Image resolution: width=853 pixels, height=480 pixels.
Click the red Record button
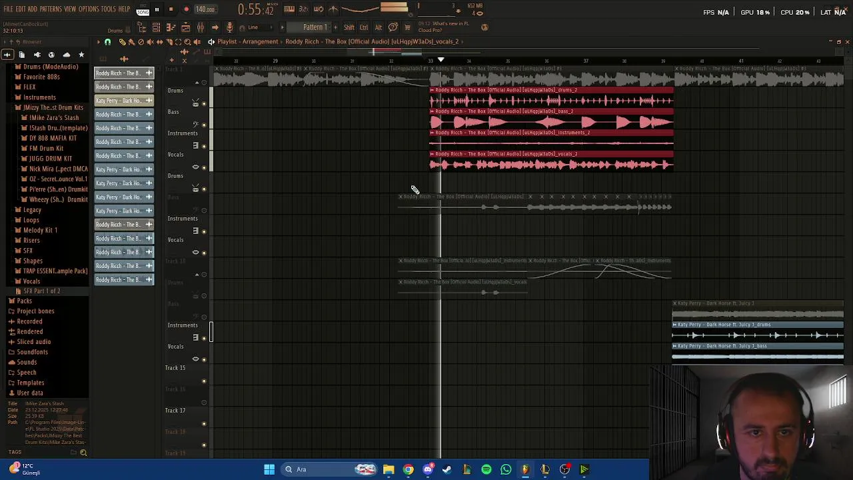click(186, 10)
